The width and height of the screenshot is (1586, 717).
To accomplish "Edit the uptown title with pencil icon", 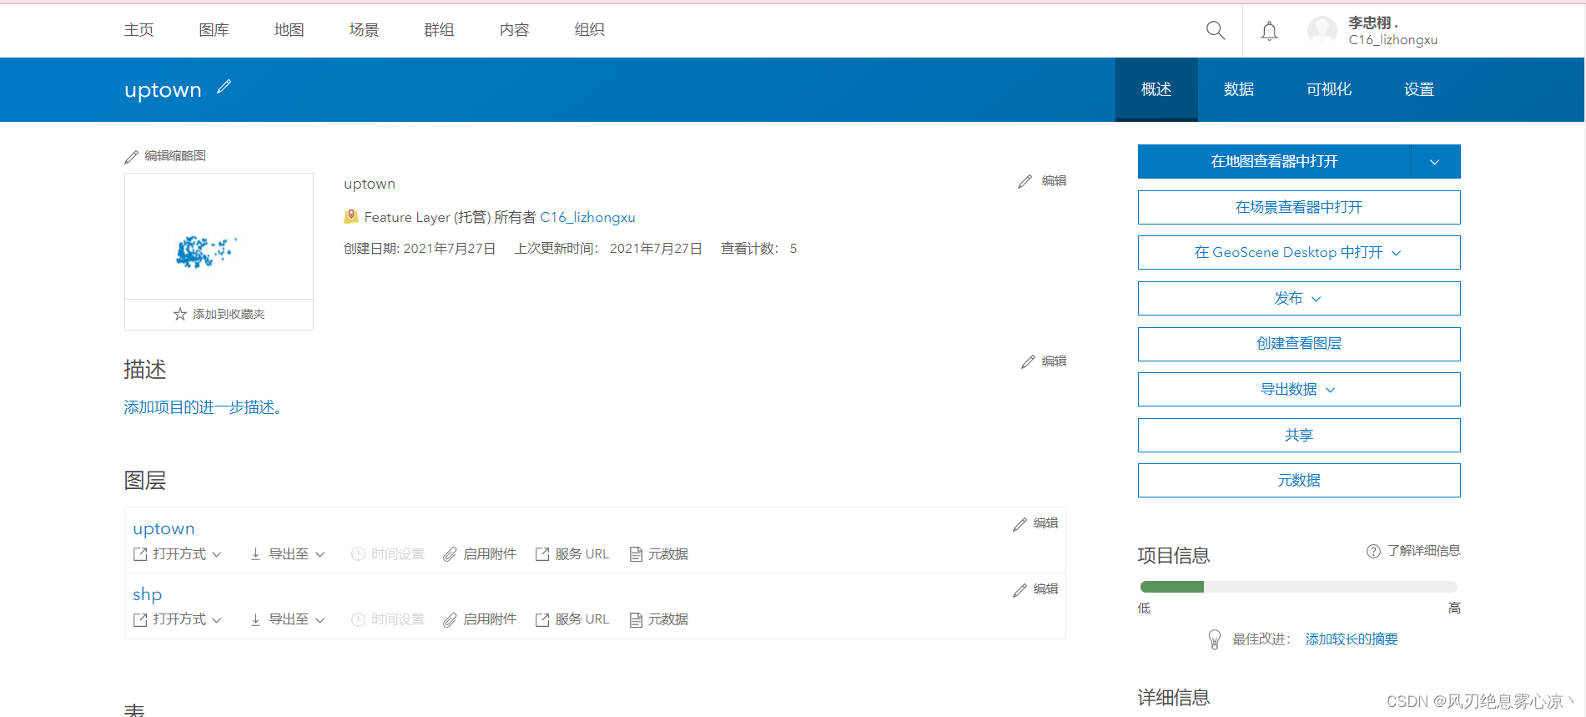I will 224,87.
